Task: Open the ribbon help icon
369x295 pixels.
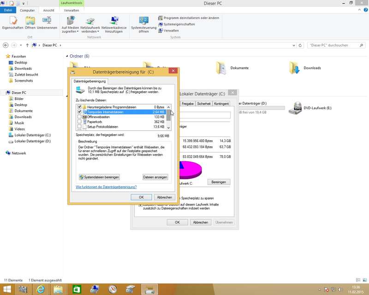Action: [366, 10]
